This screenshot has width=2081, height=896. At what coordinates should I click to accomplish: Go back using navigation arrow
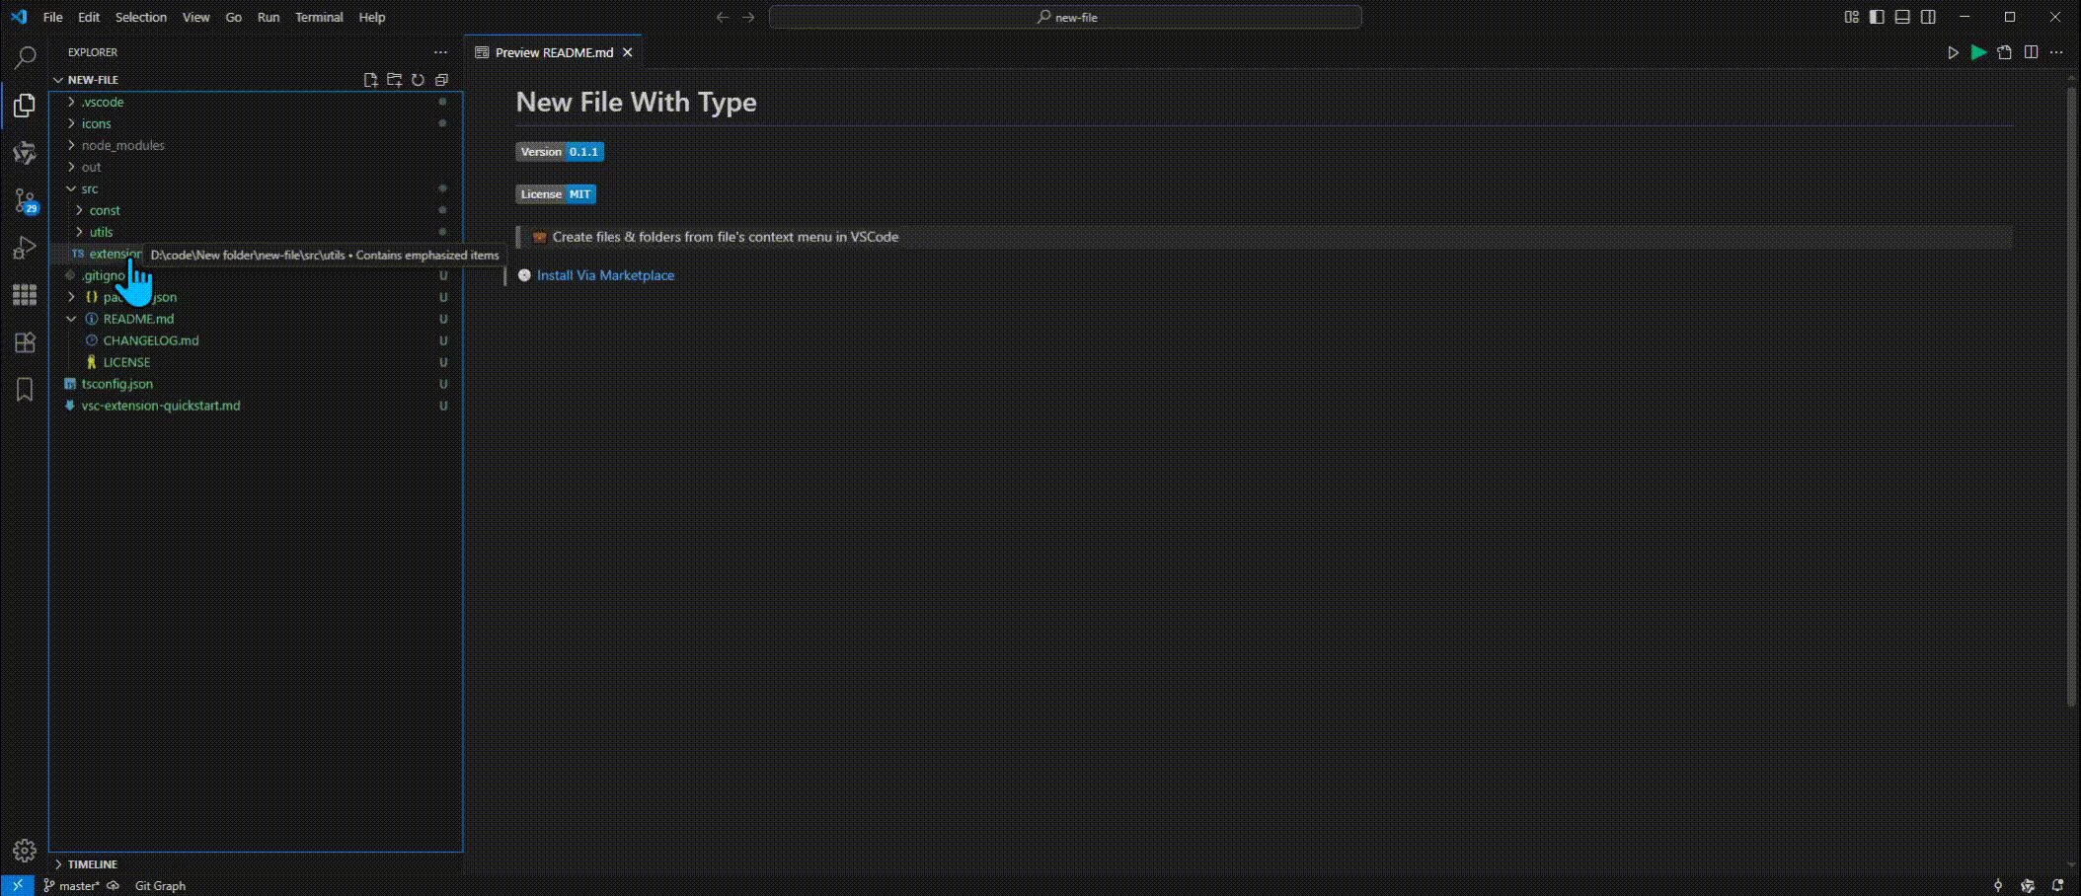pos(723,17)
